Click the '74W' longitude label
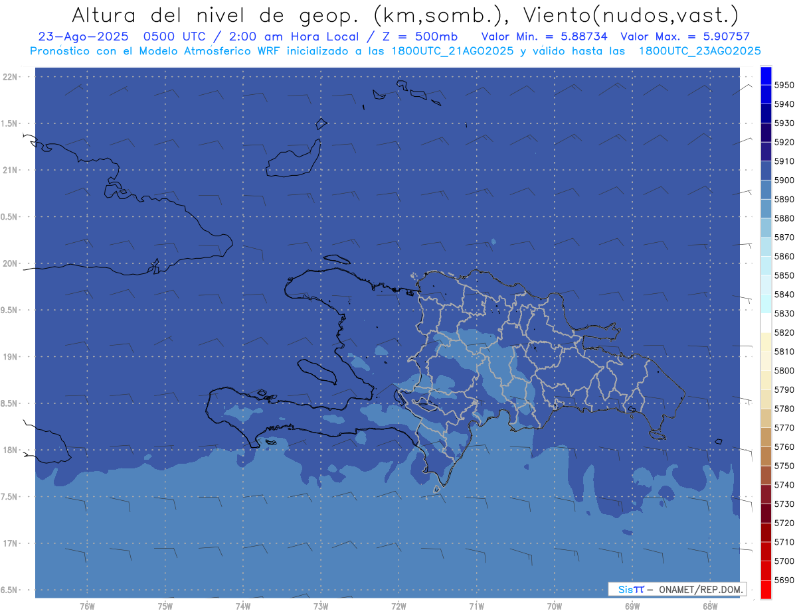The height and width of the screenshot is (615, 797). tap(243, 606)
